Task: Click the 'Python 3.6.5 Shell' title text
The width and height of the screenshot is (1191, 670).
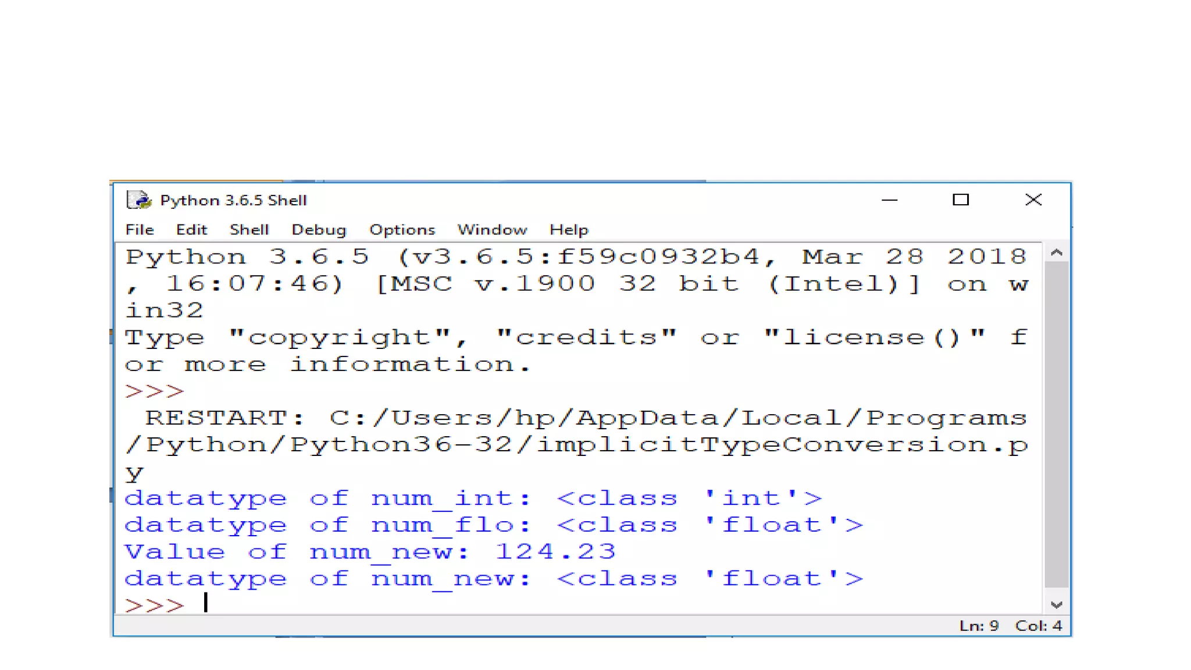Action: (x=233, y=200)
